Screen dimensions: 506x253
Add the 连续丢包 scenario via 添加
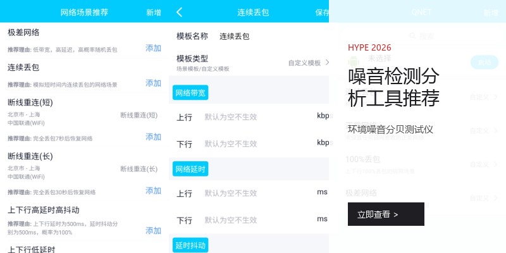point(153,83)
